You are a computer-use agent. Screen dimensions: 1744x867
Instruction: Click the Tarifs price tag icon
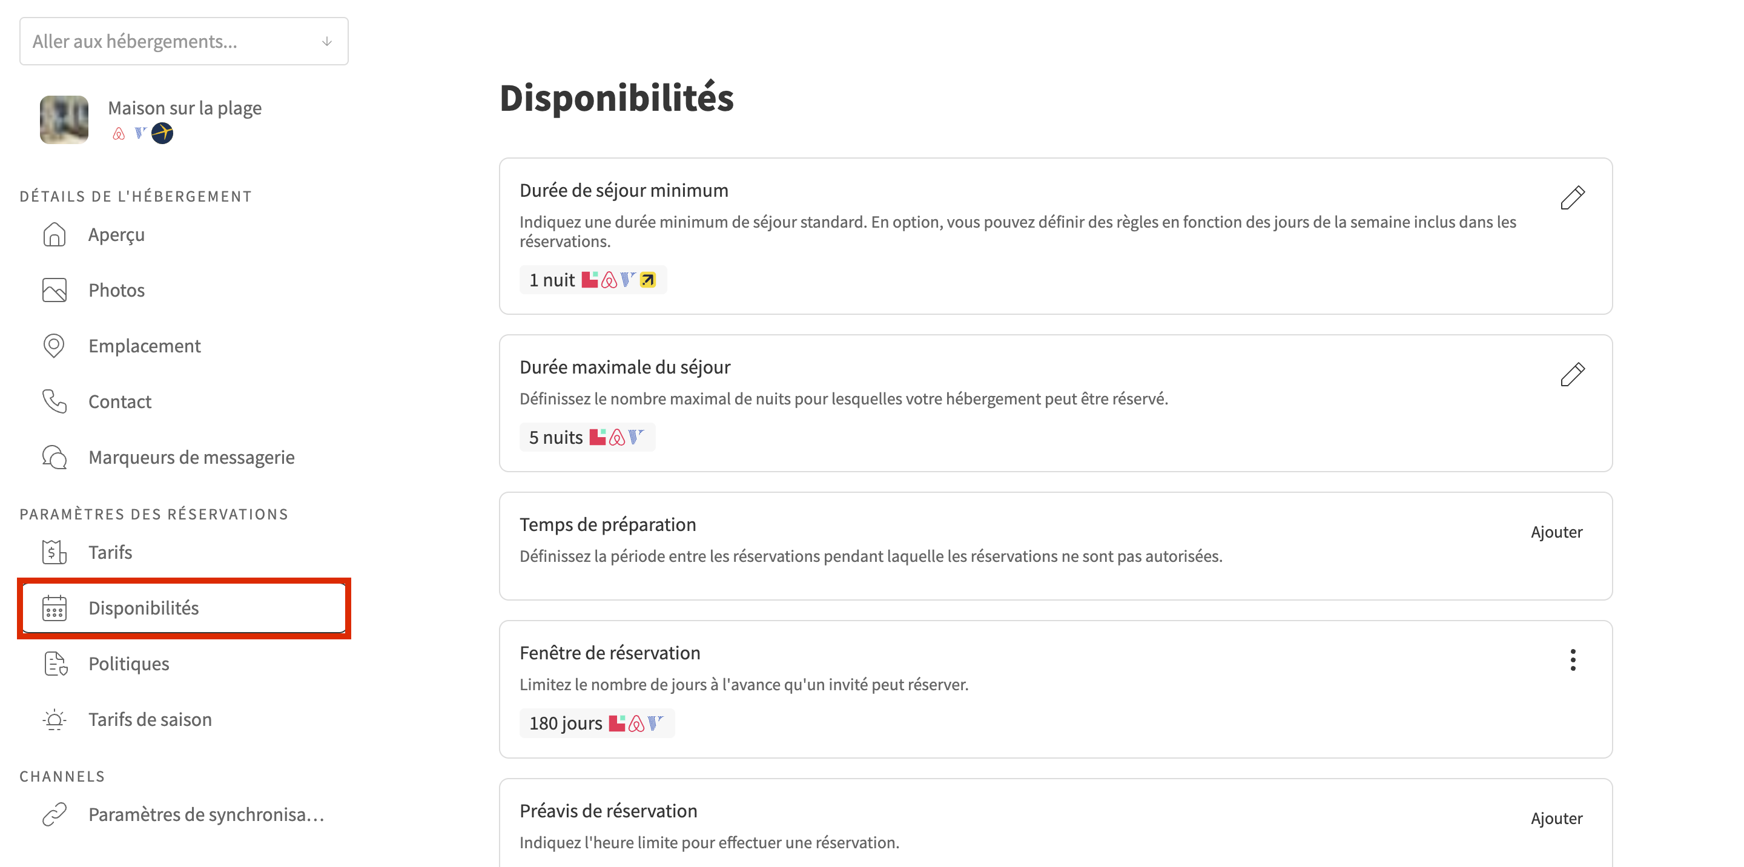pos(54,552)
